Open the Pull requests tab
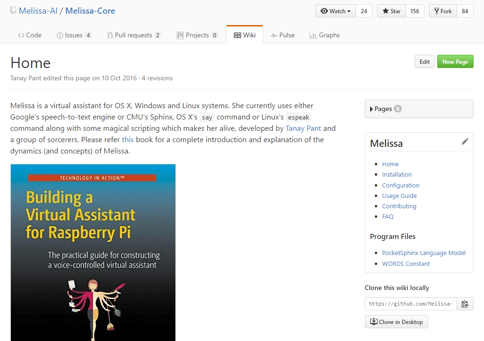 (x=134, y=35)
